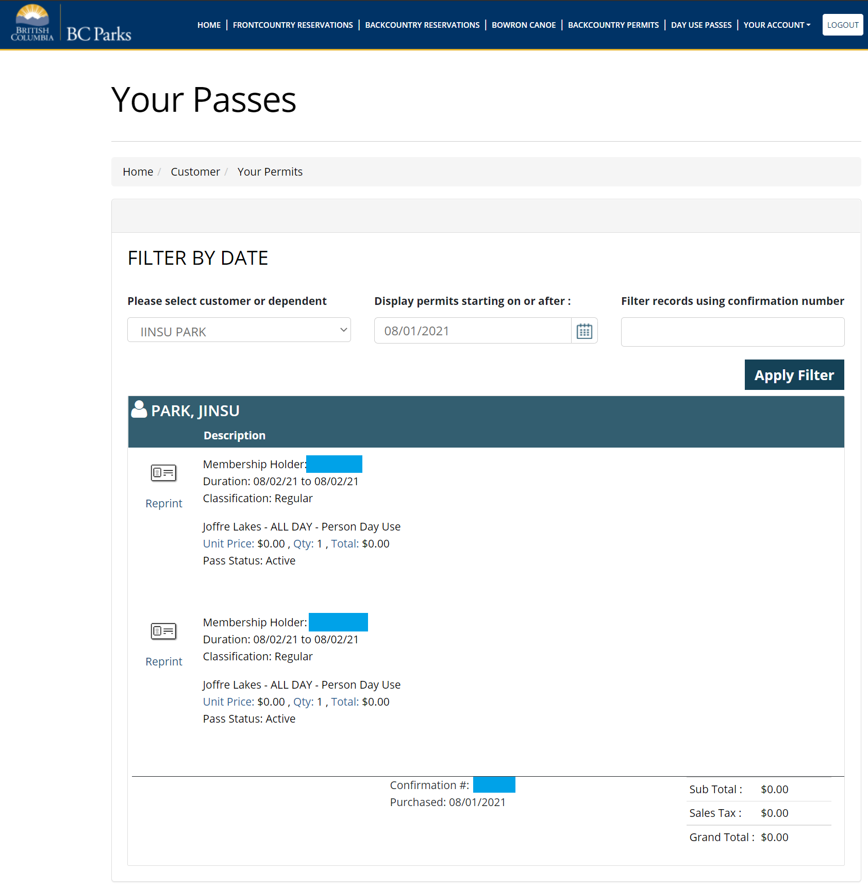868x889 pixels.
Task: Go to Home in navigation bar
Action: [x=209, y=25]
